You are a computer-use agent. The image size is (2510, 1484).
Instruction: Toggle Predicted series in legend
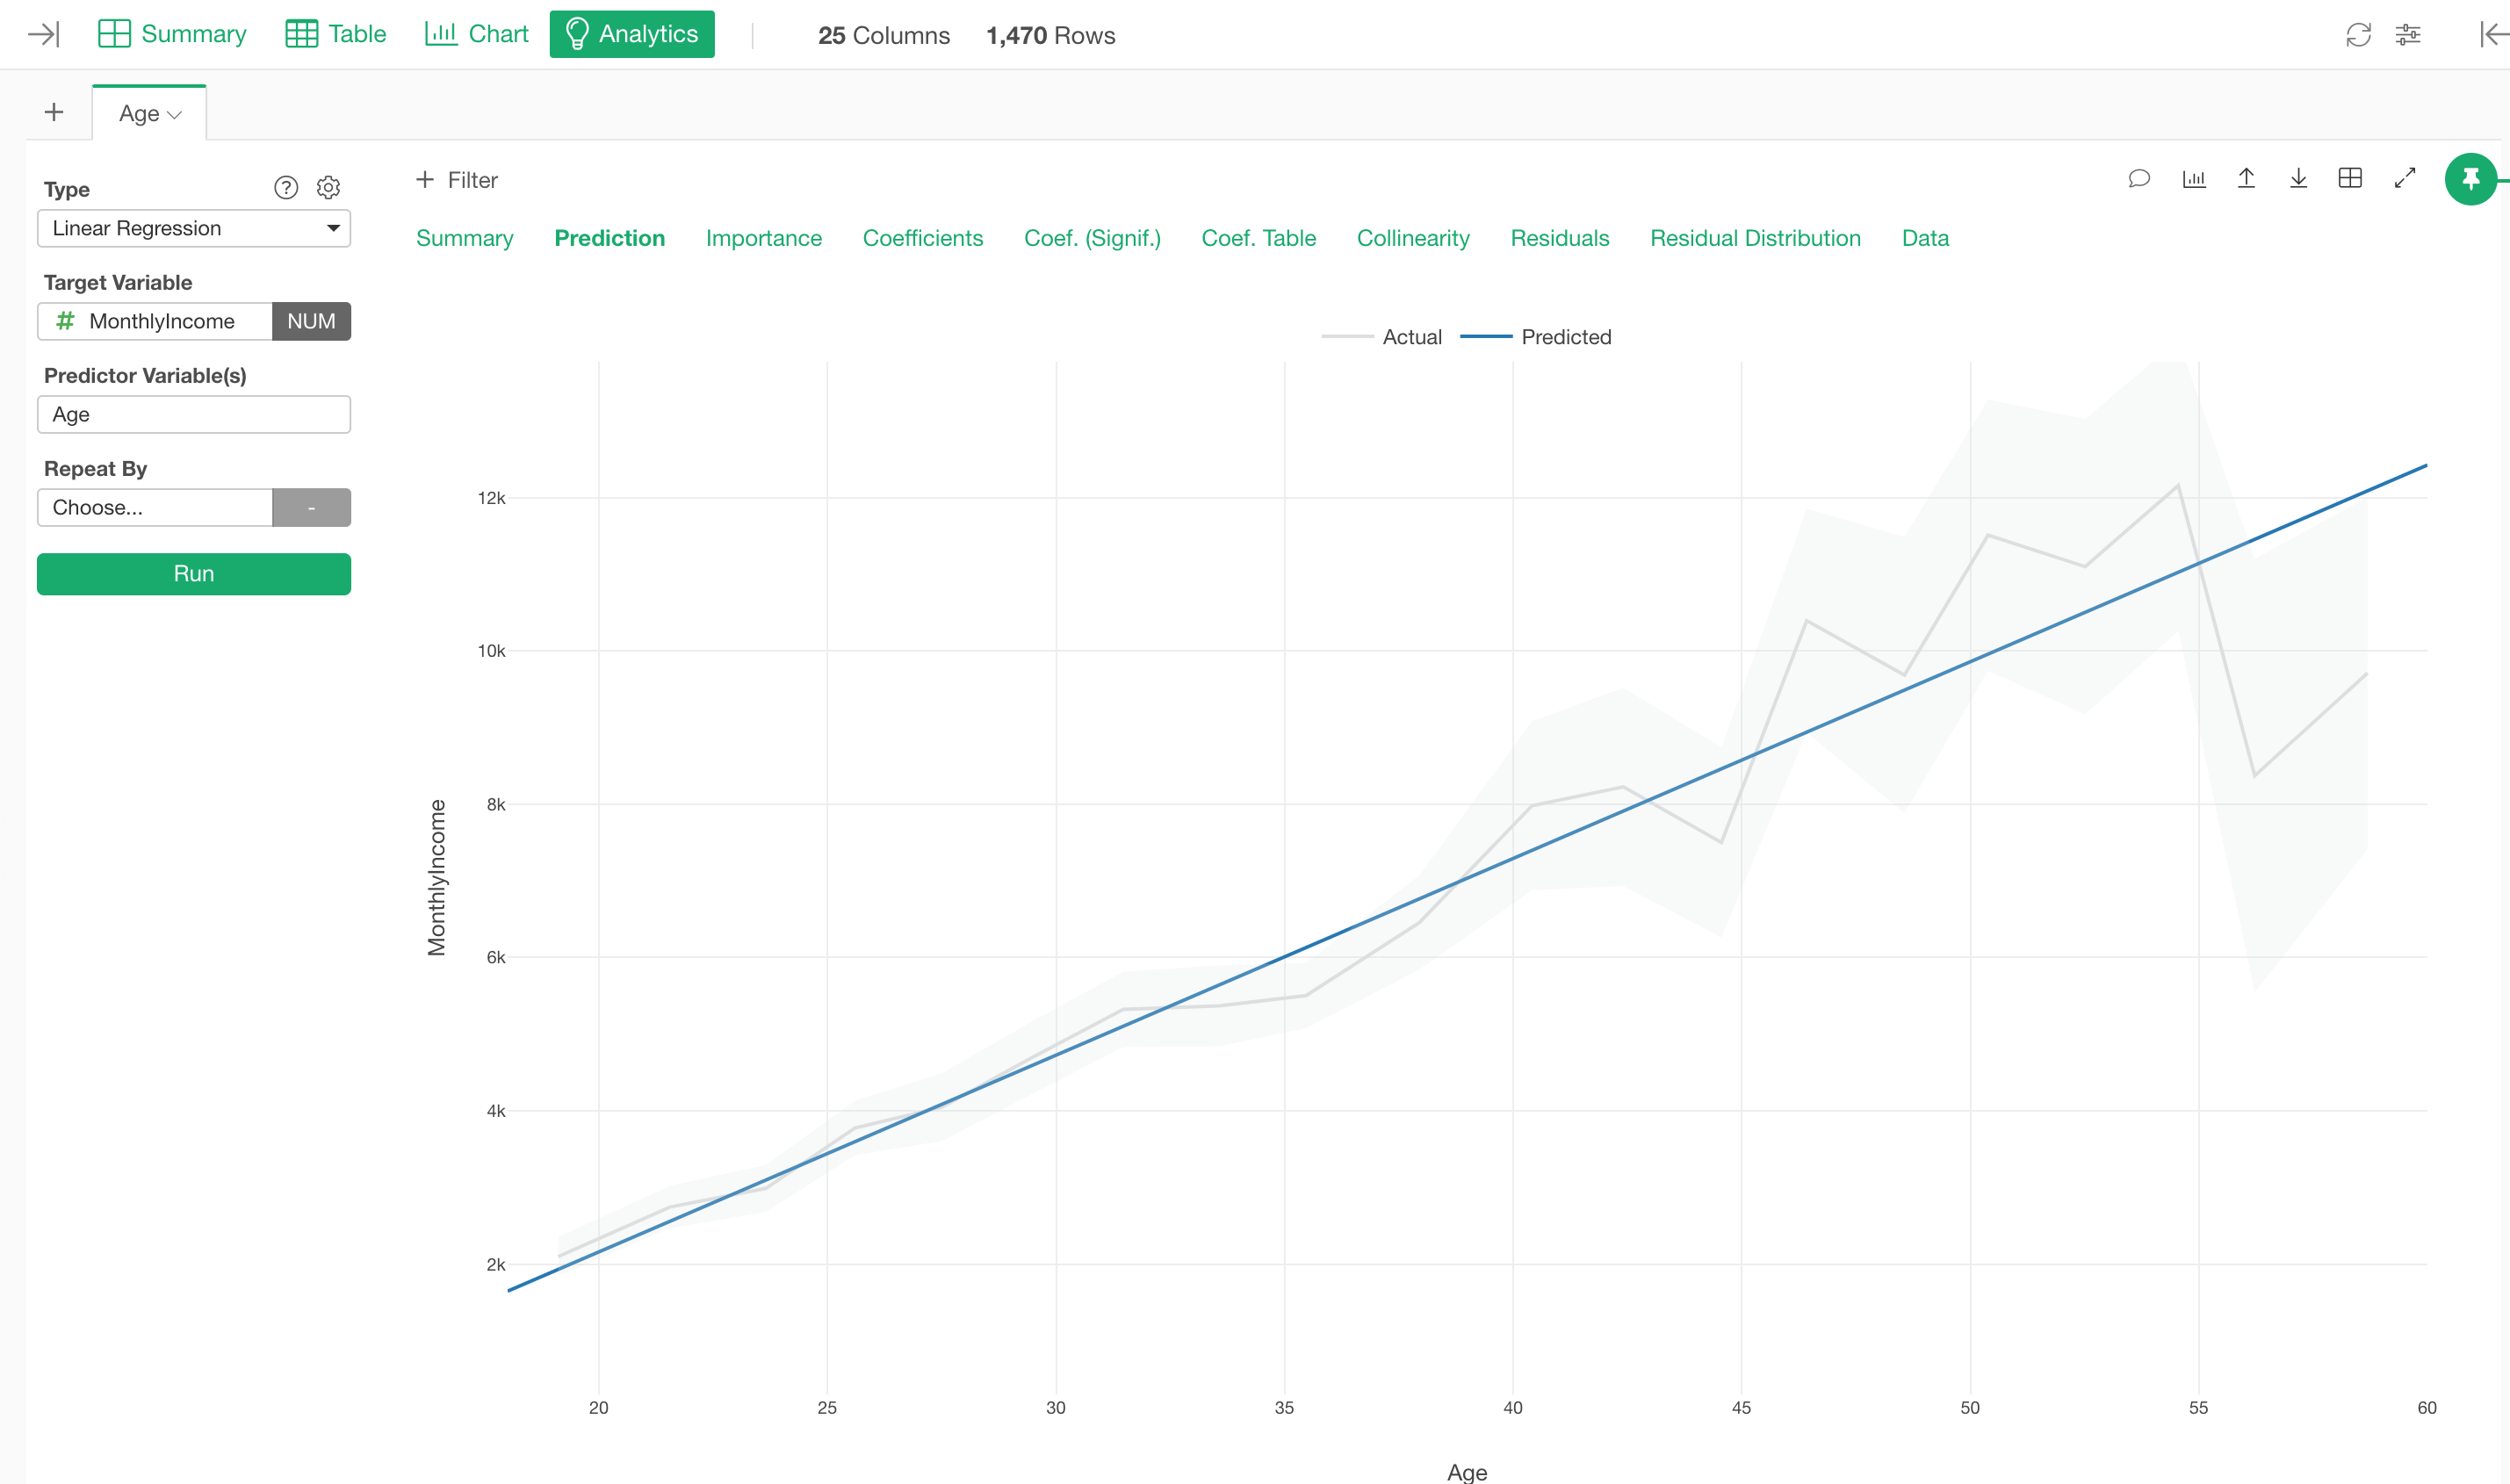[1565, 337]
